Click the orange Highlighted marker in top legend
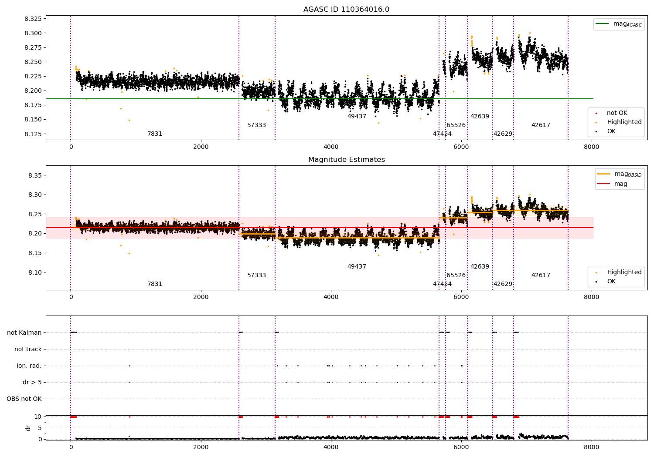The height and width of the screenshot is (457, 654). tap(596, 122)
